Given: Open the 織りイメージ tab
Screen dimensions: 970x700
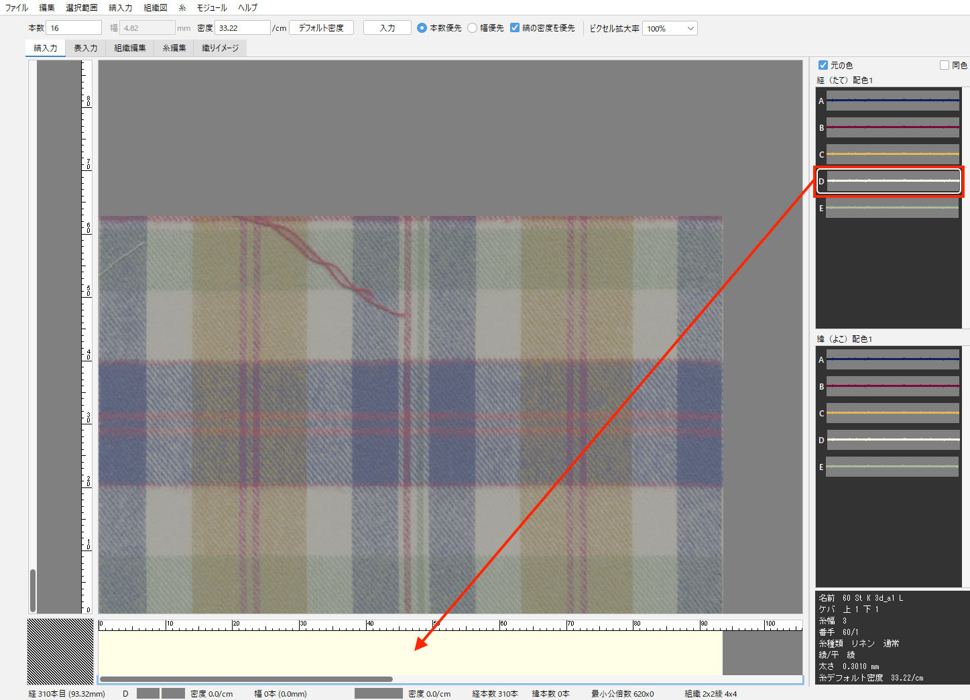Looking at the screenshot, I should [220, 48].
